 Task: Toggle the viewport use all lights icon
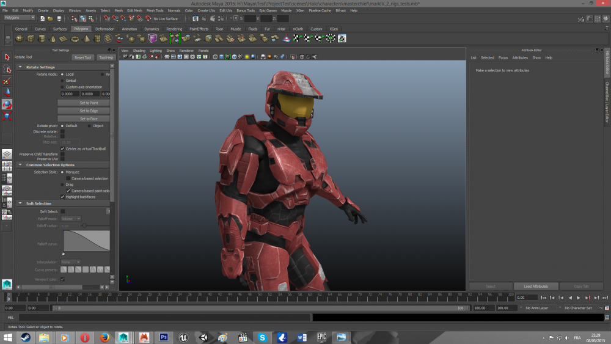(x=247, y=57)
